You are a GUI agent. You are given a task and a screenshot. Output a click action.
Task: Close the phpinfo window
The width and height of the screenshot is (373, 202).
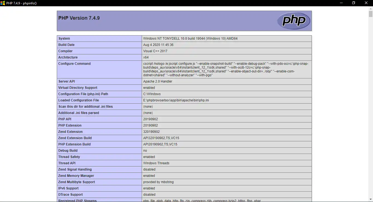(366, 3)
